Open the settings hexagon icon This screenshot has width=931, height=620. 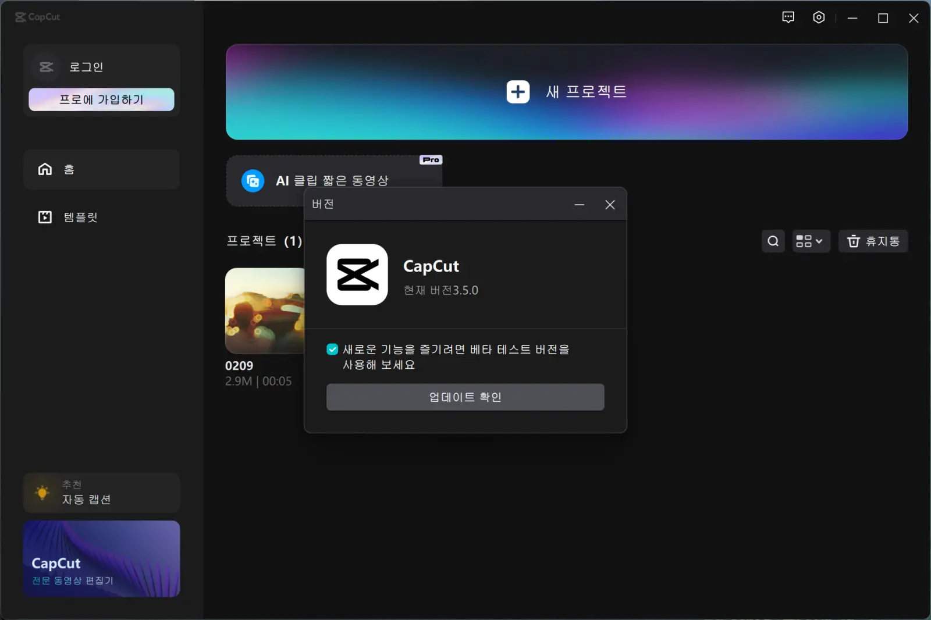click(x=819, y=17)
